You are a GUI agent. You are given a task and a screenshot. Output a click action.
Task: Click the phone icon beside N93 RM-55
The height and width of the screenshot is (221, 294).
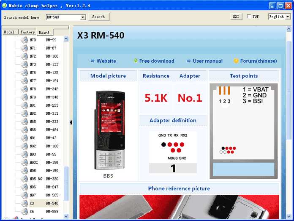pos(24,154)
